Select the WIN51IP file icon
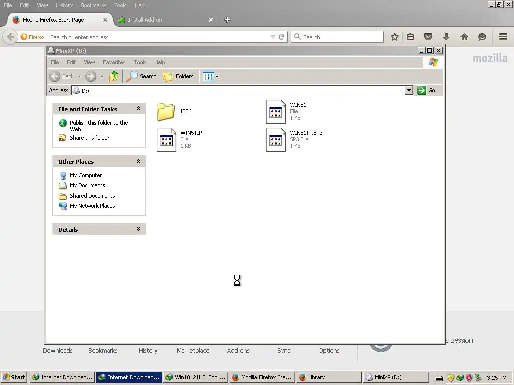Viewport: 514px width, 385px height. (x=166, y=140)
